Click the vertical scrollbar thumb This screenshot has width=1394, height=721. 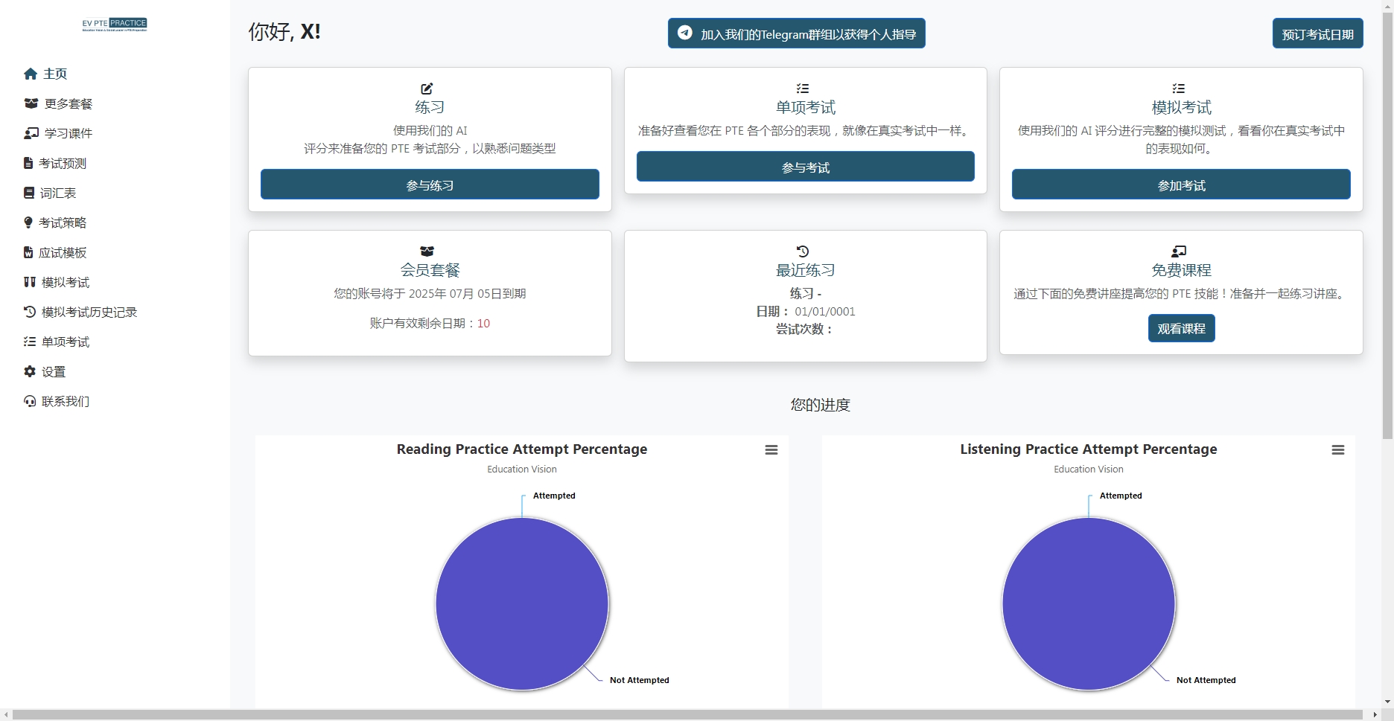coord(1387,223)
